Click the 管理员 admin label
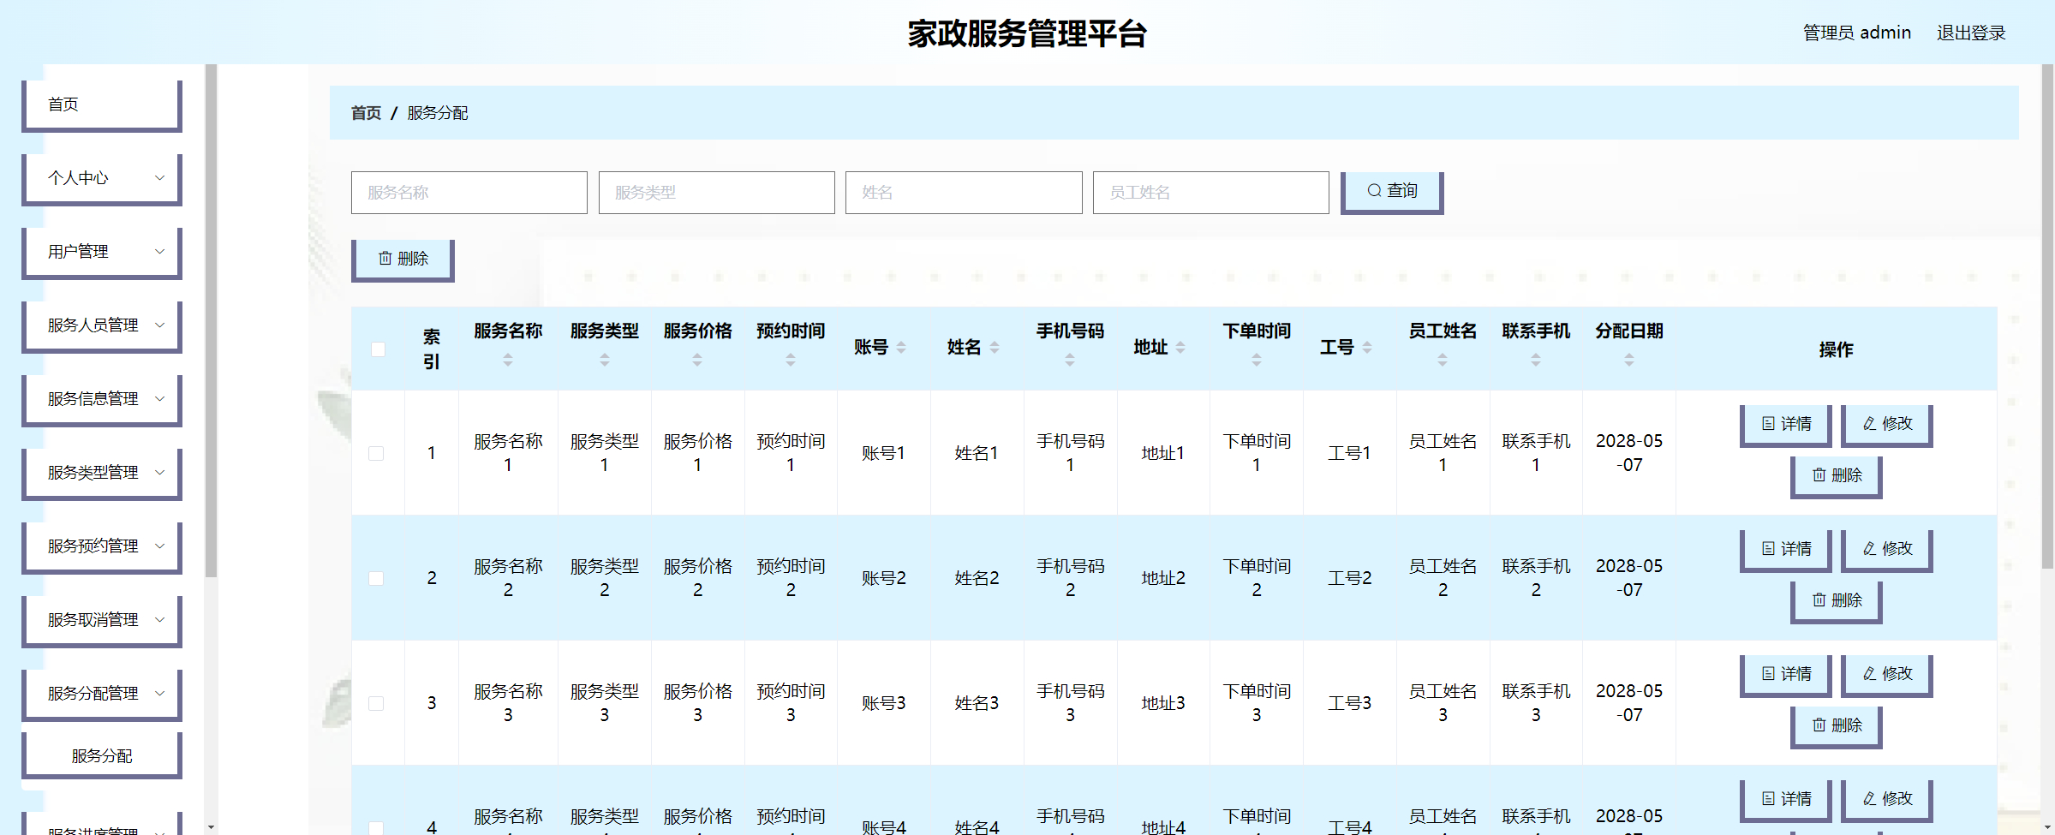The width and height of the screenshot is (2055, 835). (x=1856, y=33)
